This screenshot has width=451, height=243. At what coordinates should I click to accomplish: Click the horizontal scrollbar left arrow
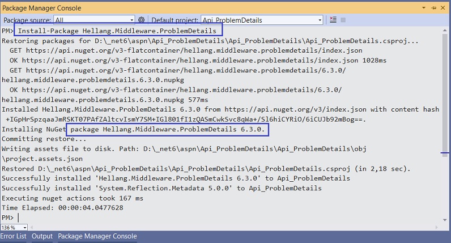(x=32, y=228)
